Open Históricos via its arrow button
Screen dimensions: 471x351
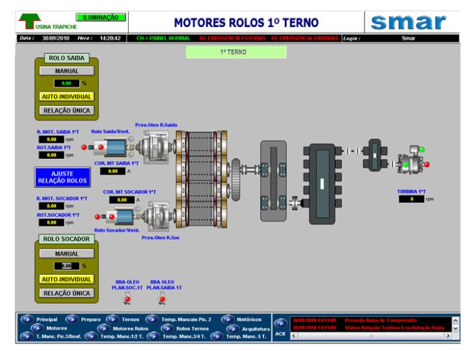pyautogui.click(x=228, y=319)
